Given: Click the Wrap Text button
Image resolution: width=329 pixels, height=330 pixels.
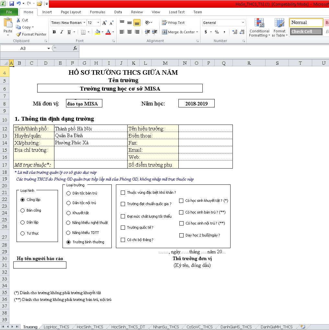Looking at the screenshot, I should click(173, 23).
